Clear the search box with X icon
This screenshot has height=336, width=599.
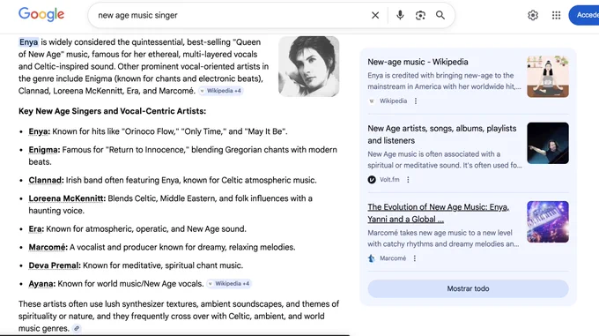(x=375, y=15)
